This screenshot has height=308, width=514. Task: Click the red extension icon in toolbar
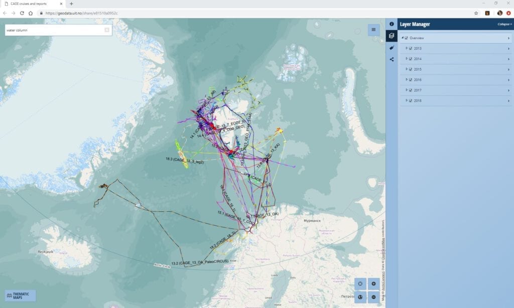pyautogui.click(x=508, y=13)
